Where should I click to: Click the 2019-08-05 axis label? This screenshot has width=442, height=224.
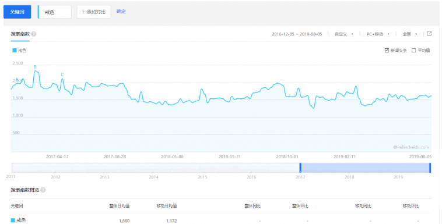coord(420,157)
